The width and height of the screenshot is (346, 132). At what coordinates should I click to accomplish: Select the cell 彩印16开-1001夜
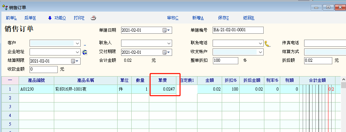tap(86, 89)
